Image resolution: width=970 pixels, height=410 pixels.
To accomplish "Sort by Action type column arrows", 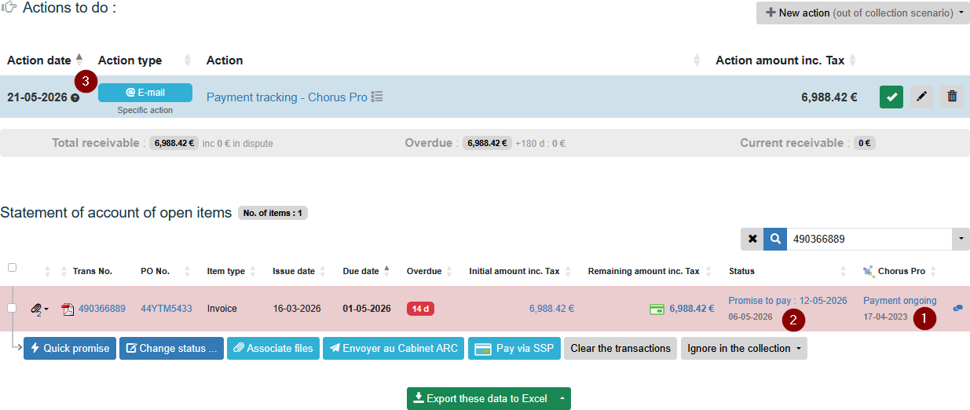I will 188,60.
